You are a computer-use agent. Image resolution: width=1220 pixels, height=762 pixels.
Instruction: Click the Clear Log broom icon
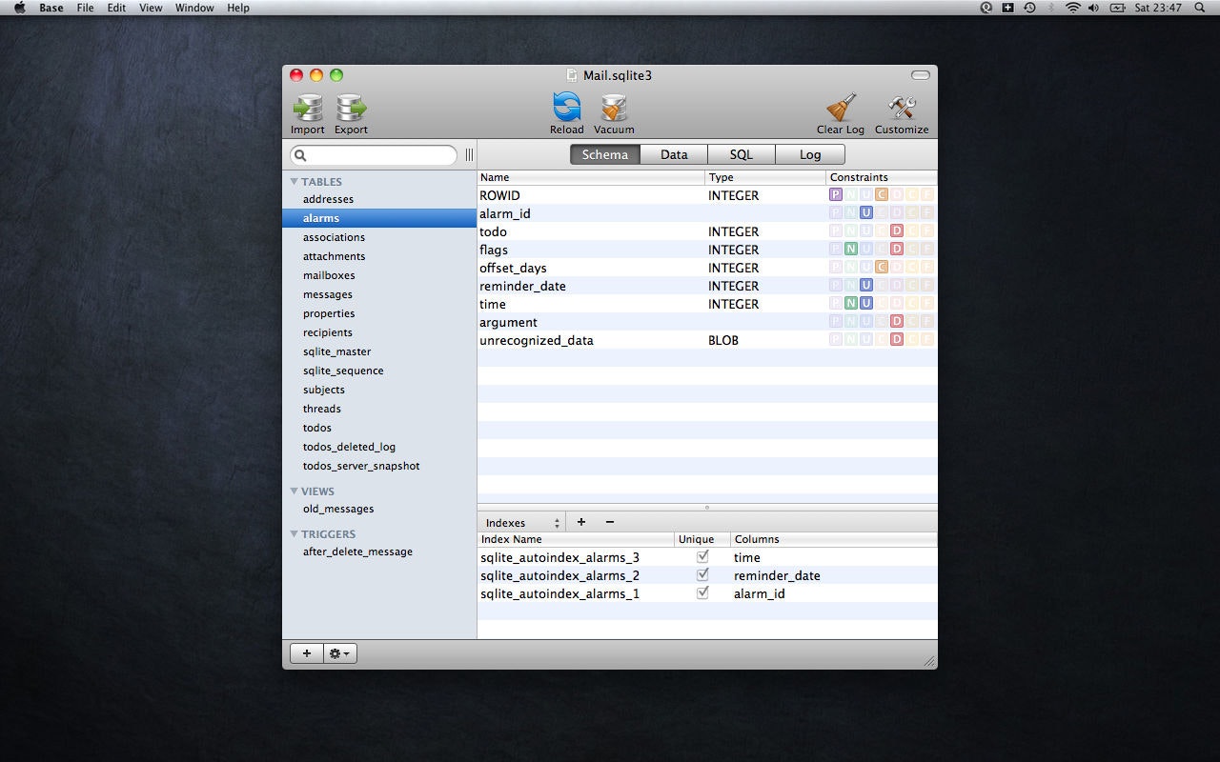click(840, 108)
